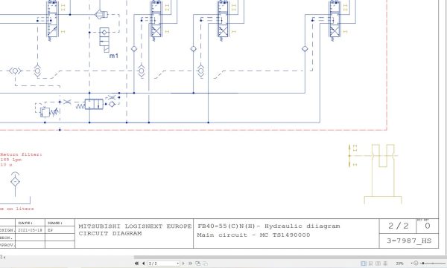Go to the previous page

(143, 264)
